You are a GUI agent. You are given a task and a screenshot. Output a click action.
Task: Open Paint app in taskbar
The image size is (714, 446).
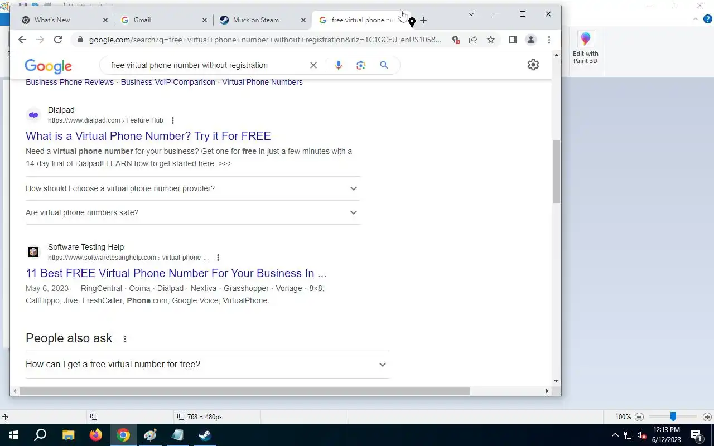coord(150,435)
